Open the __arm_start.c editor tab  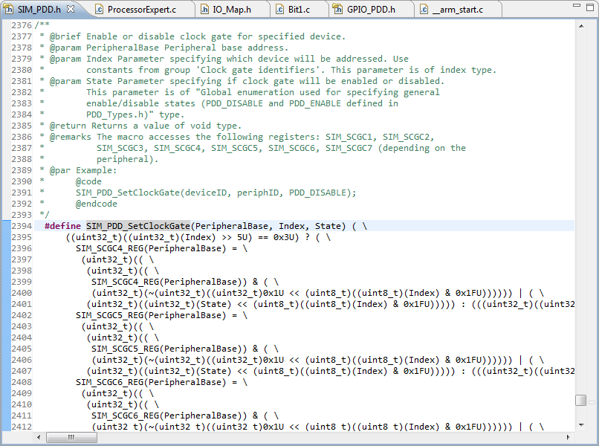tap(457, 10)
